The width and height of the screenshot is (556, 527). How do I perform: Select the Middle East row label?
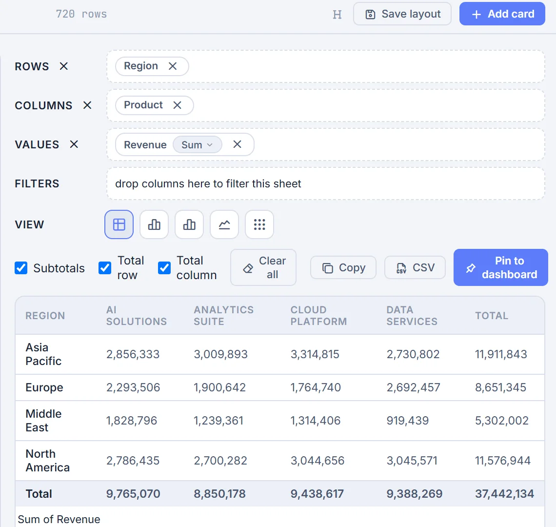point(43,421)
